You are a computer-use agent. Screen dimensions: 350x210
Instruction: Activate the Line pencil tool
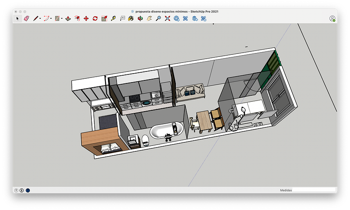tap(36, 18)
